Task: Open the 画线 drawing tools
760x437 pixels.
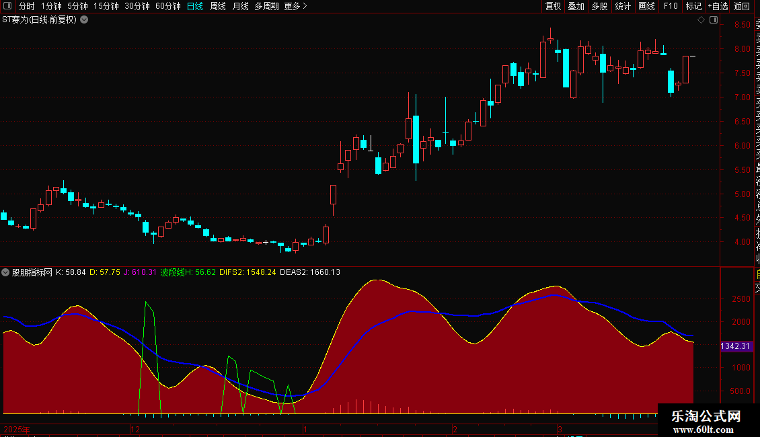Action: [x=646, y=6]
